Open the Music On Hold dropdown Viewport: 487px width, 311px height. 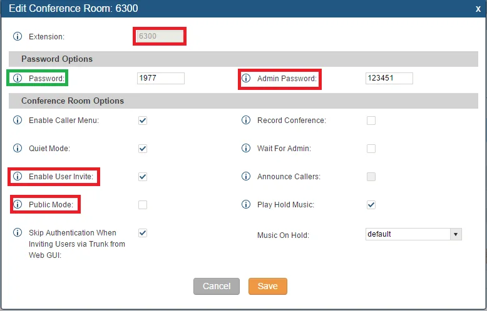coord(413,234)
